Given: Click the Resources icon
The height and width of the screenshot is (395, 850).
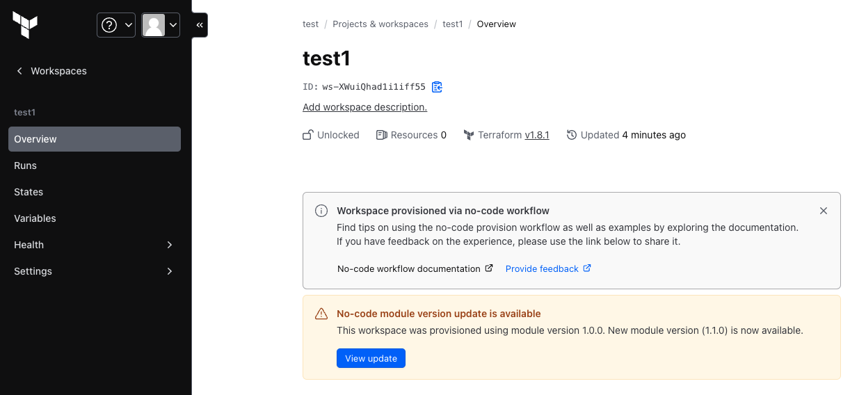Looking at the screenshot, I should [381, 135].
